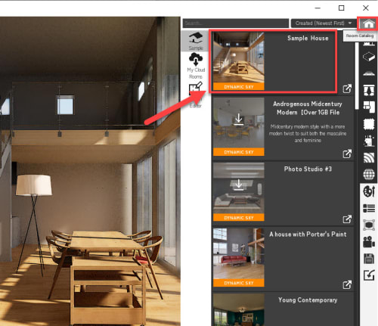This screenshot has height=326, width=378.
Task: Maximize the application window
Action: tap(341, 8)
